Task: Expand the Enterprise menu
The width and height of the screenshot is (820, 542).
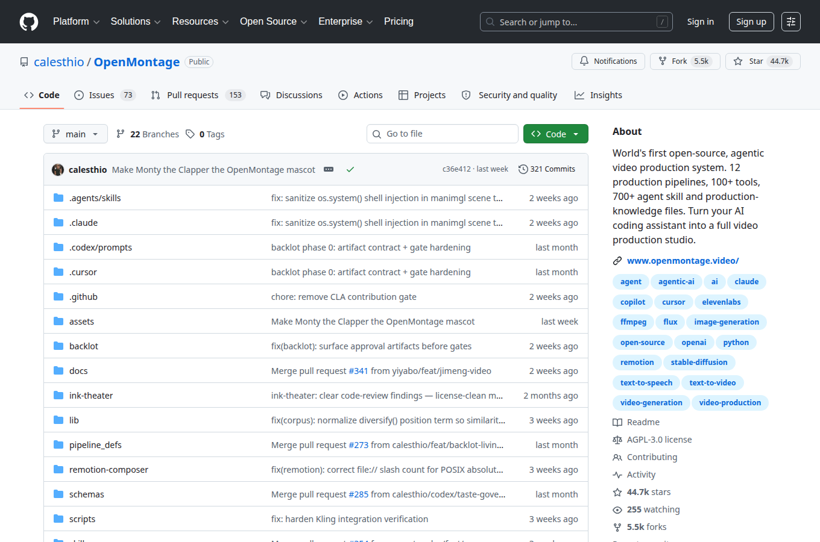Action: click(x=345, y=22)
